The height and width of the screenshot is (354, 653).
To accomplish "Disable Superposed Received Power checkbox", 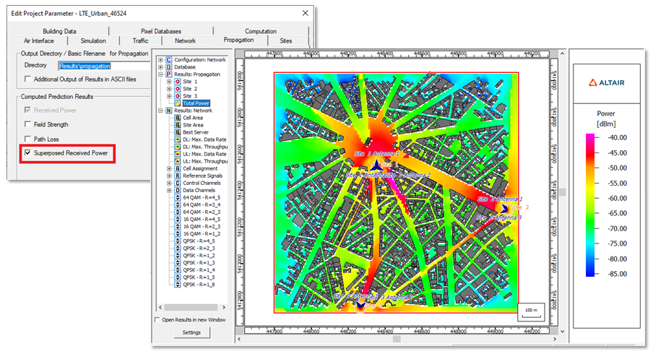I will (28, 153).
